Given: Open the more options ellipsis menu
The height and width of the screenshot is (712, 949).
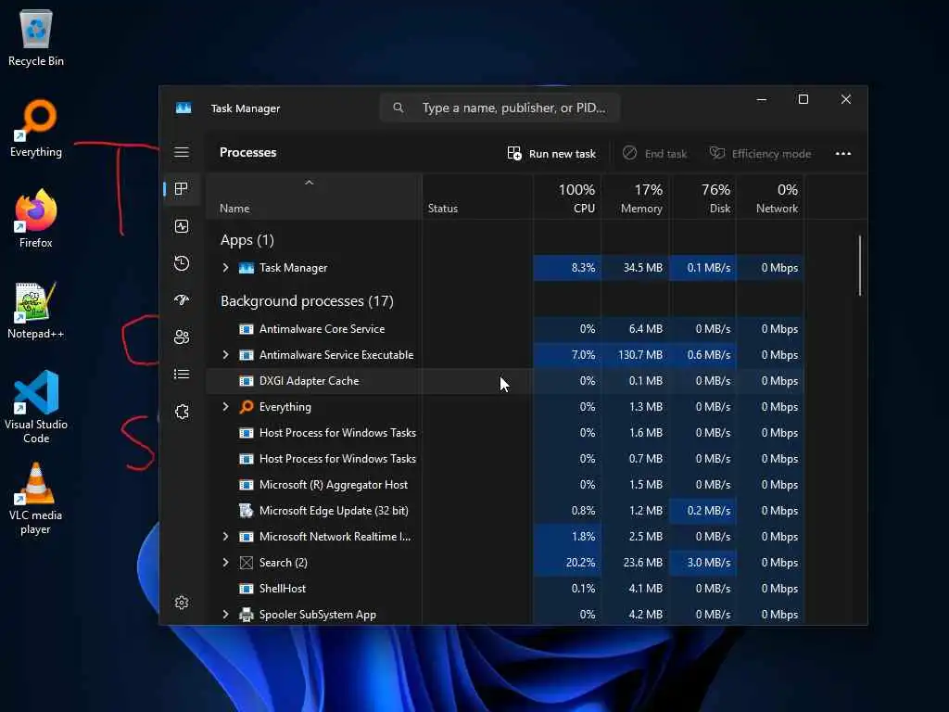Looking at the screenshot, I should 843,153.
